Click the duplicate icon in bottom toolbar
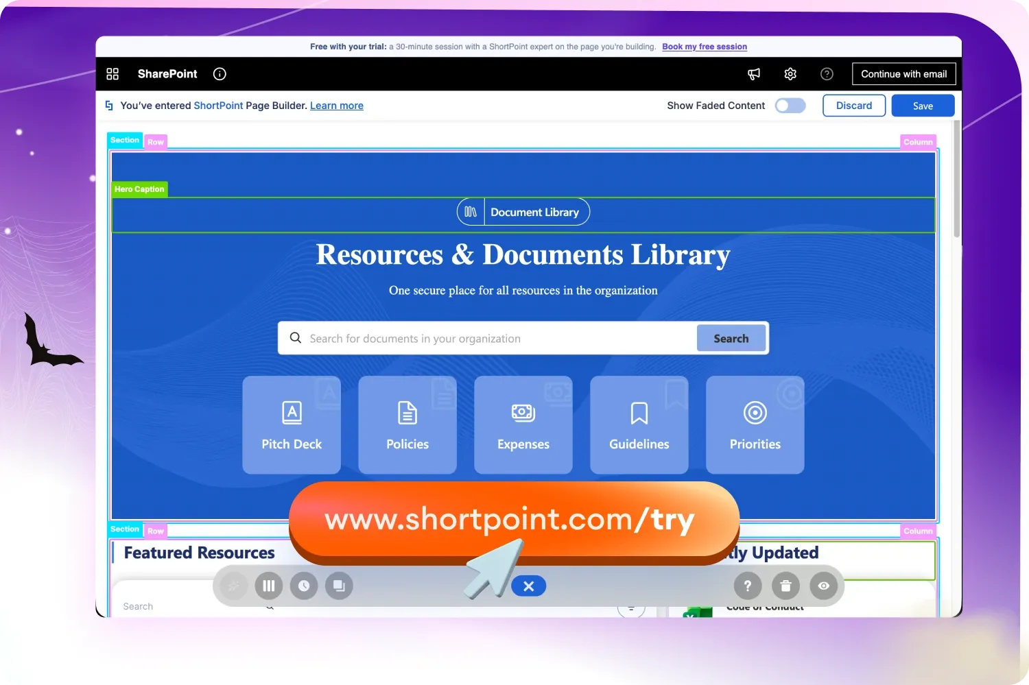Image resolution: width=1029 pixels, height=685 pixels. point(339,586)
